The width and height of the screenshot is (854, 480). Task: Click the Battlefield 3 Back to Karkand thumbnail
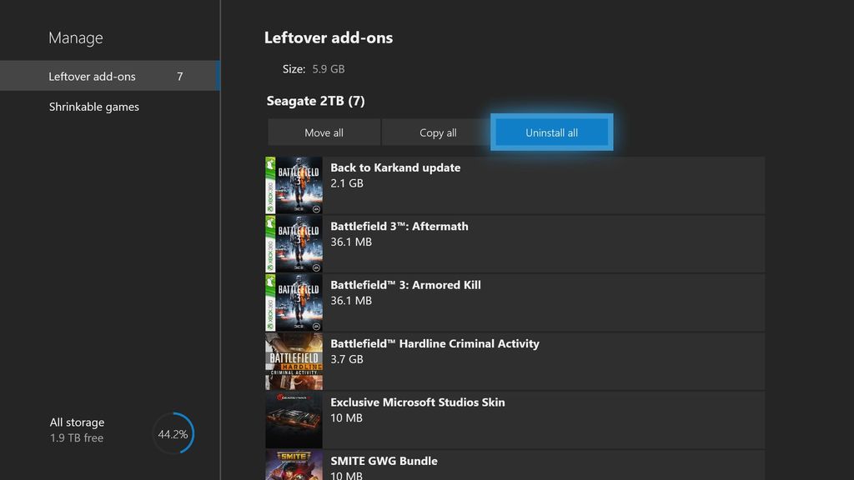click(x=294, y=185)
